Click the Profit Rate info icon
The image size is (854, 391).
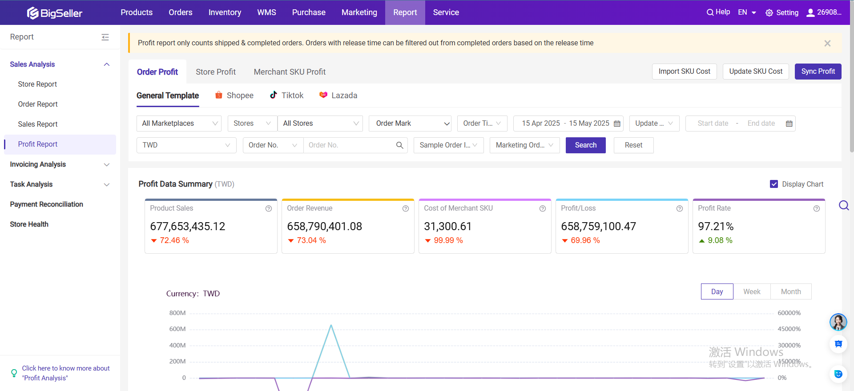(816, 208)
